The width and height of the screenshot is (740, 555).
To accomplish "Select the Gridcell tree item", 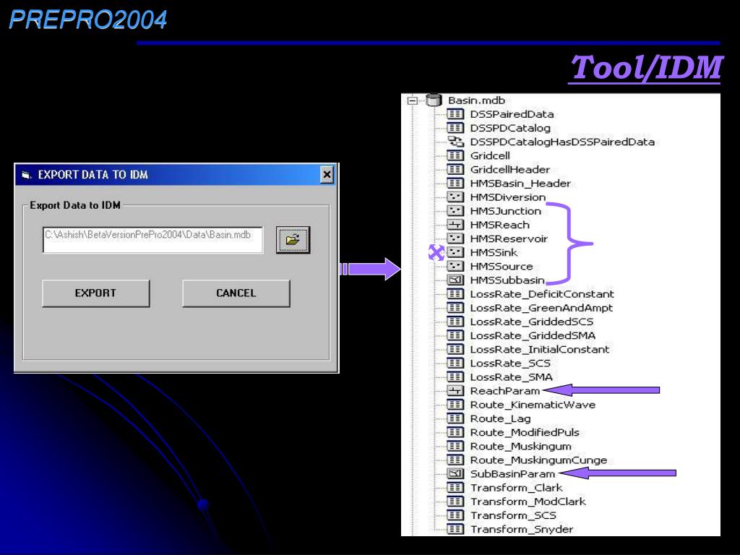I will (490, 156).
